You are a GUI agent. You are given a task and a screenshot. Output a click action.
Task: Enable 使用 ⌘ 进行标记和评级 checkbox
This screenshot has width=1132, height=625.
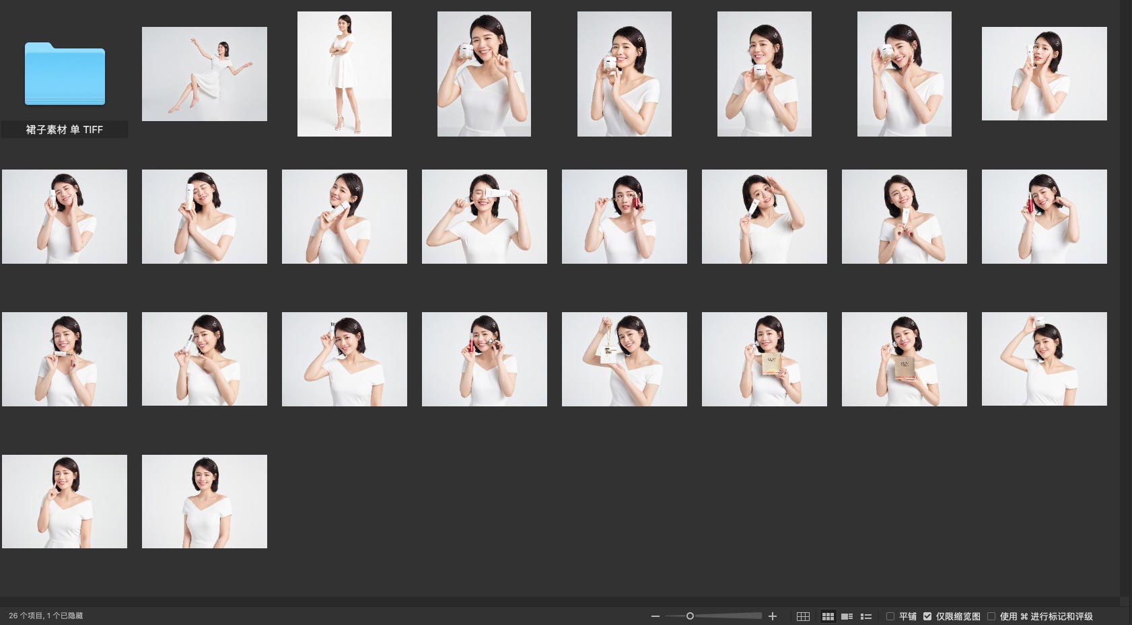click(991, 616)
